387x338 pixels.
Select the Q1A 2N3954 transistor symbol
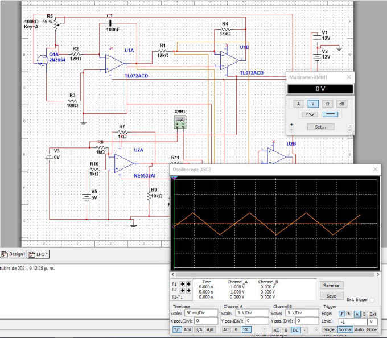point(43,60)
